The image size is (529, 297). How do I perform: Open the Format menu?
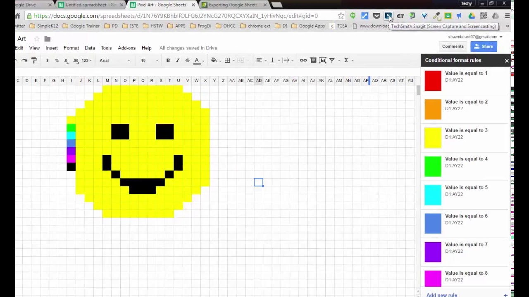71,48
